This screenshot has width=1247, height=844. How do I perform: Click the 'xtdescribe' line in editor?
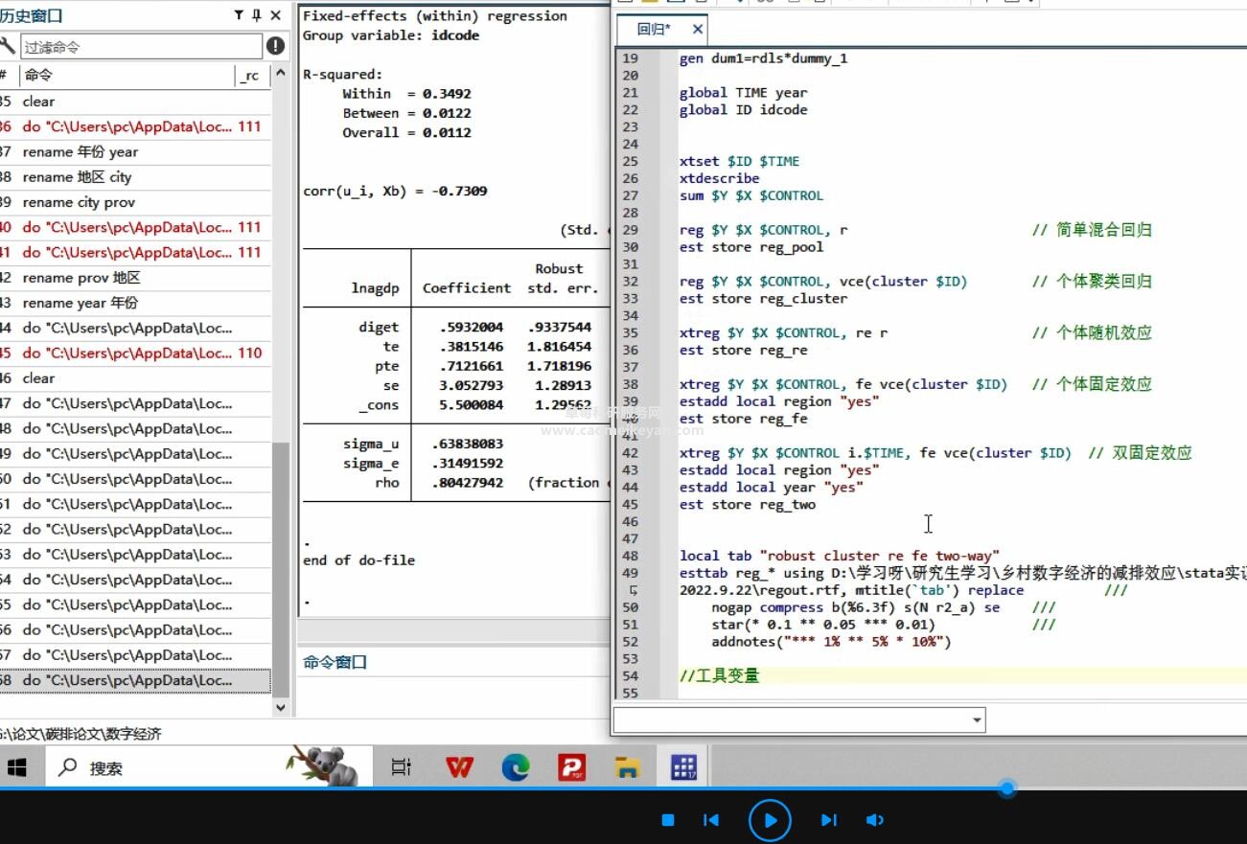tap(719, 178)
